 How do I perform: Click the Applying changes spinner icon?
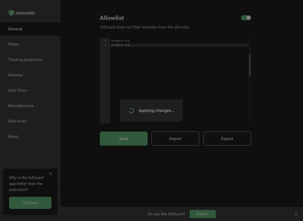click(x=131, y=110)
